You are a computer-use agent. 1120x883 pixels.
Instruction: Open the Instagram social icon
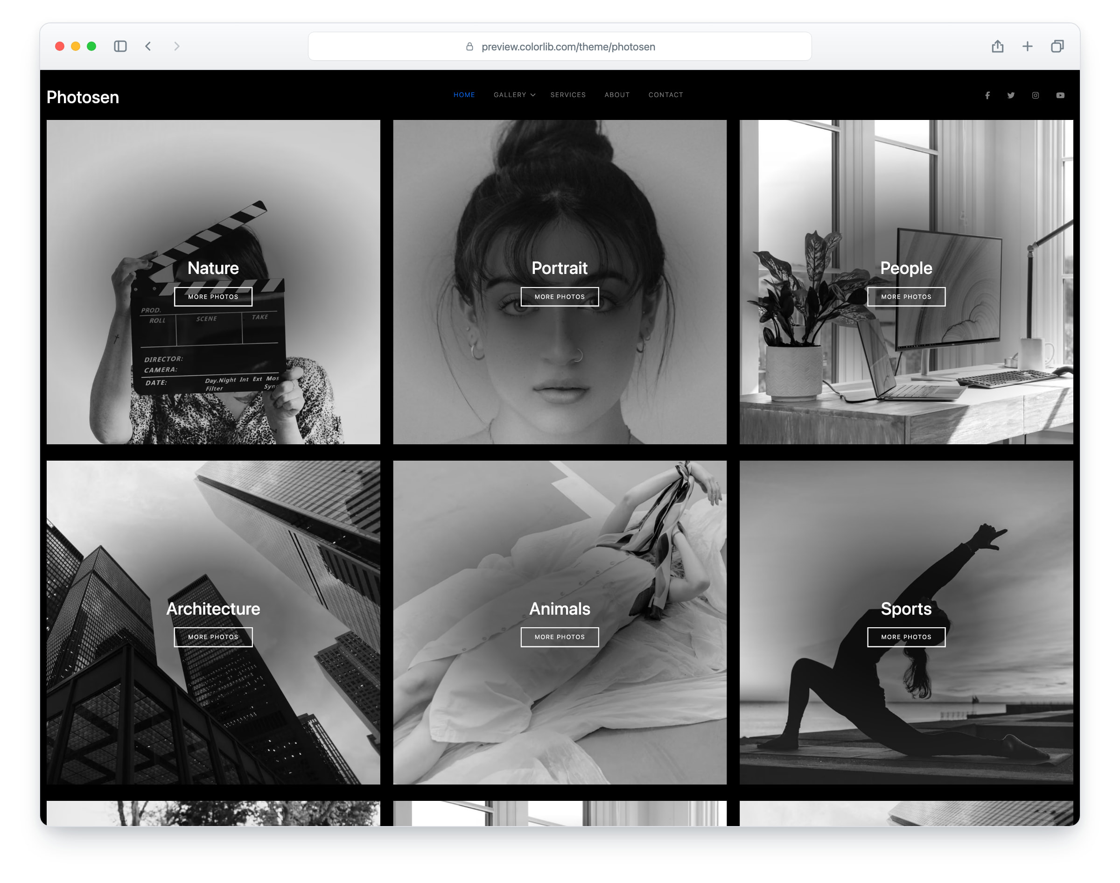point(1035,95)
